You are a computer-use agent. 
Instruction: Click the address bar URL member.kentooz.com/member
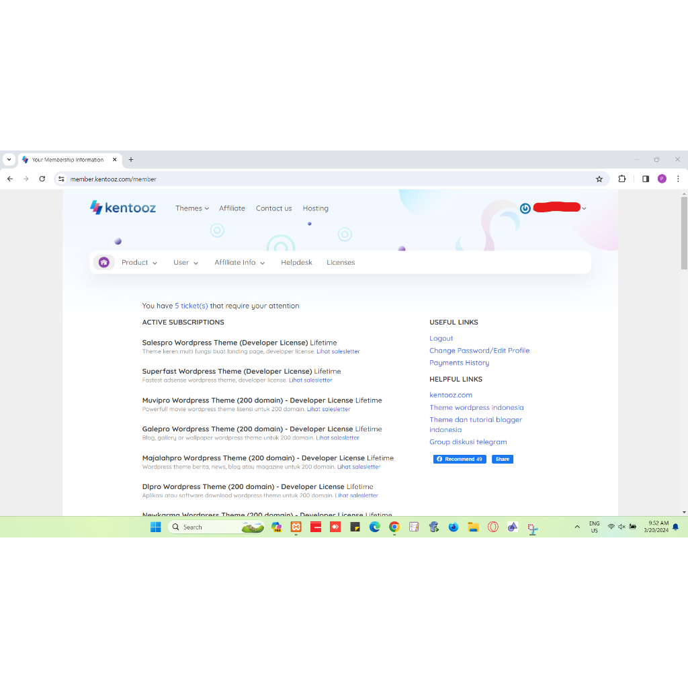pyautogui.click(x=113, y=179)
